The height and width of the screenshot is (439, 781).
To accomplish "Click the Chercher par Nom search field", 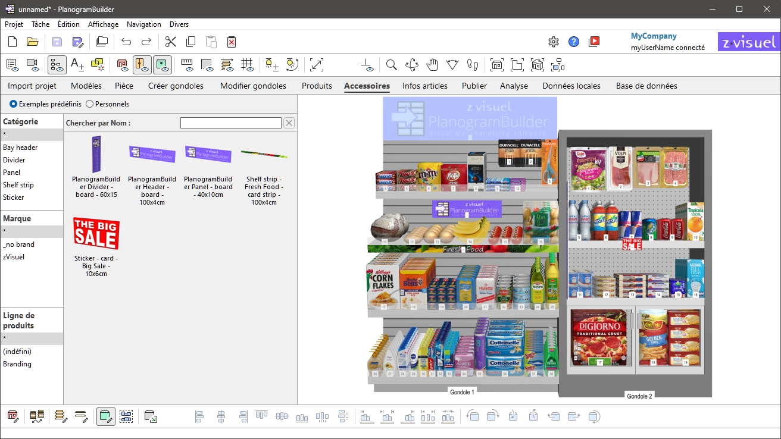I will coord(231,123).
